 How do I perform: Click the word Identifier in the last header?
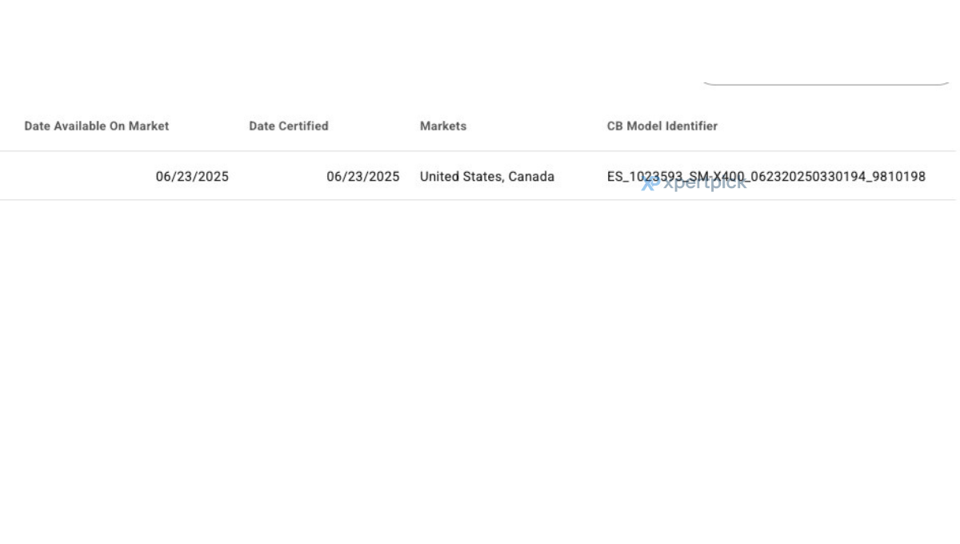point(691,126)
